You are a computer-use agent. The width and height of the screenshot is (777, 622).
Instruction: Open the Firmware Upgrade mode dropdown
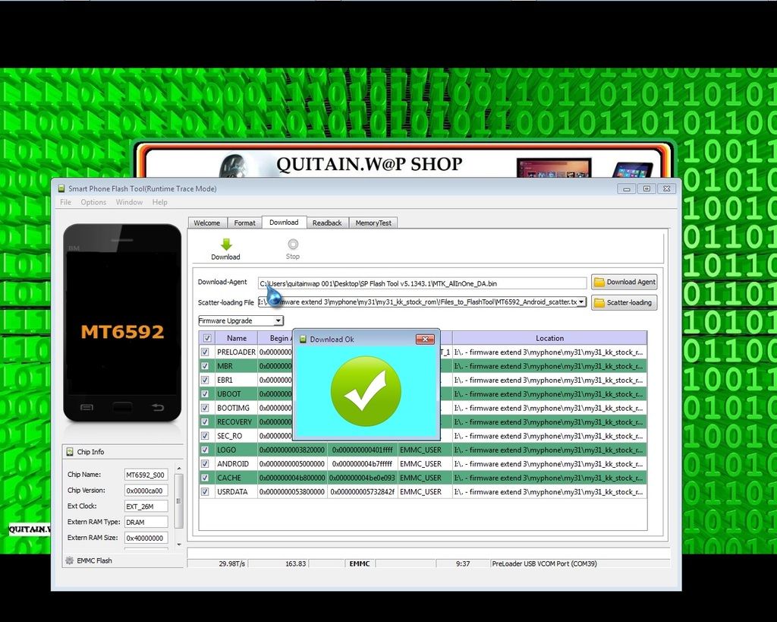pos(279,321)
